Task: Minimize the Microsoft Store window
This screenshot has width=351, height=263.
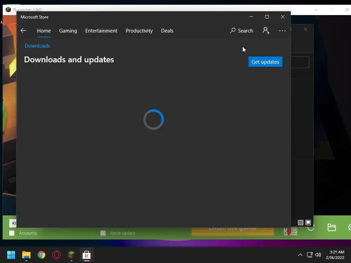Action: tap(251, 17)
